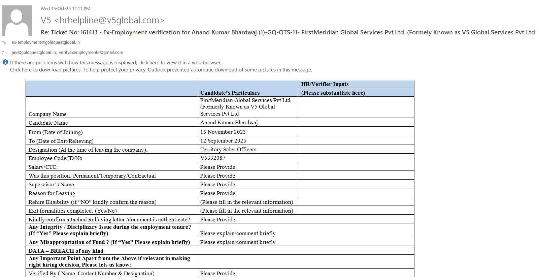The height and width of the screenshot is (280, 539).
Task: Click the 'From (Date of Joining)' label
Action: 56,132
